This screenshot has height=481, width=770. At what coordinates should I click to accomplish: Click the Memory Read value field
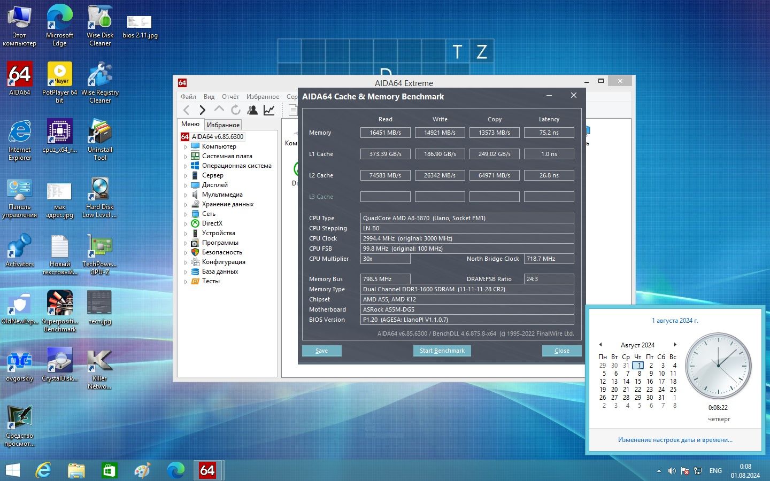tap(385, 133)
